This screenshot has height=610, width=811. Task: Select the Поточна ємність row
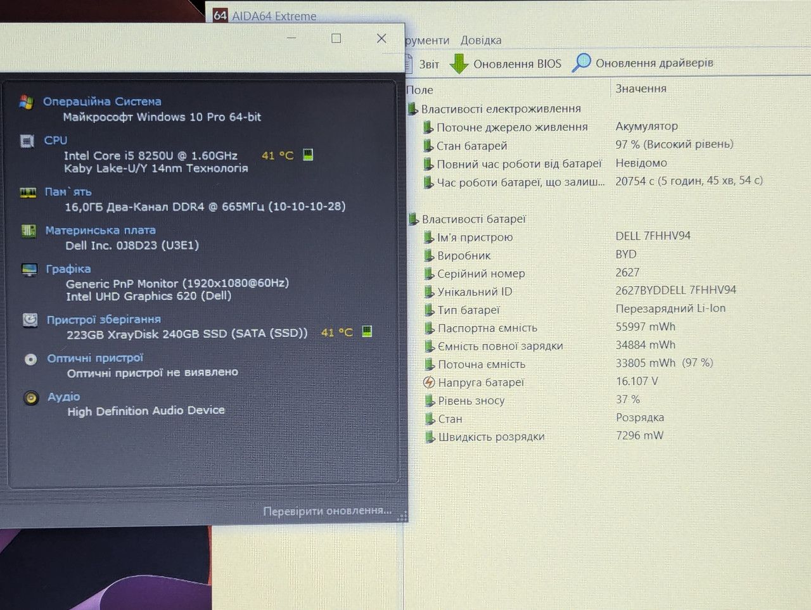pyautogui.click(x=570, y=364)
